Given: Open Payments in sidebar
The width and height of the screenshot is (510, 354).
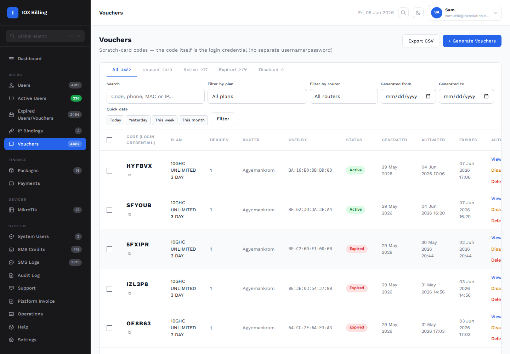Looking at the screenshot, I should (x=45, y=183).
